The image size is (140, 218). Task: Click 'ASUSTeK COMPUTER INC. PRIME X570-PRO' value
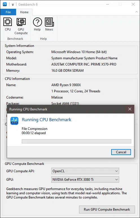click(84, 64)
